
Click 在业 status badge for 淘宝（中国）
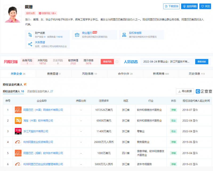point(174,121)
